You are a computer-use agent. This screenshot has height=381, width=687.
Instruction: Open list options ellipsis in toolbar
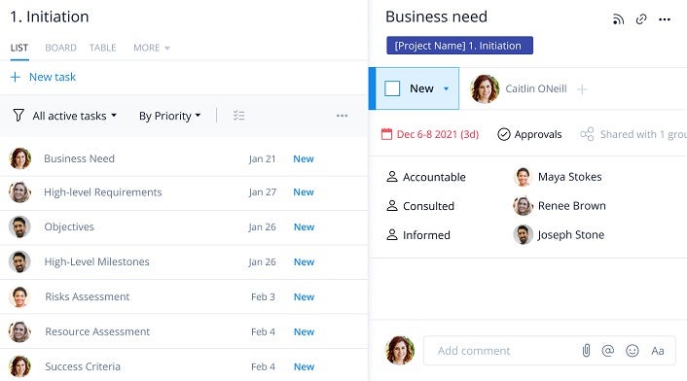[x=342, y=116]
